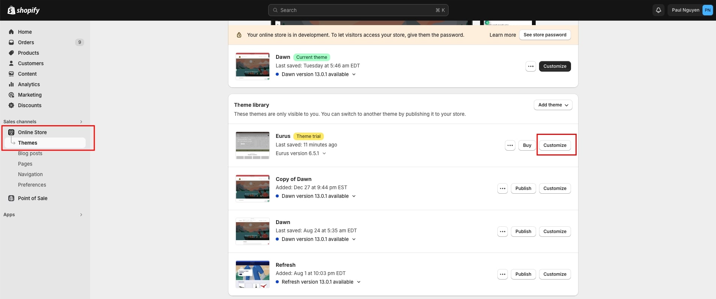Open Blog posts in sidebar
716x299 pixels.
[30, 153]
